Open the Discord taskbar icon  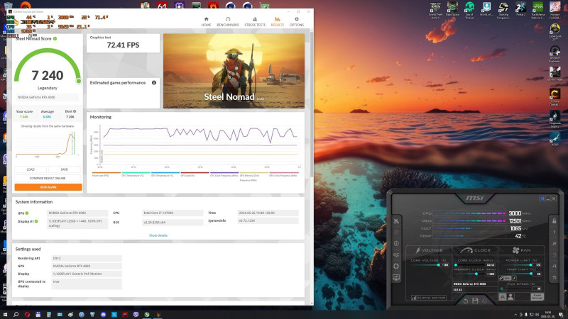click(x=103, y=315)
